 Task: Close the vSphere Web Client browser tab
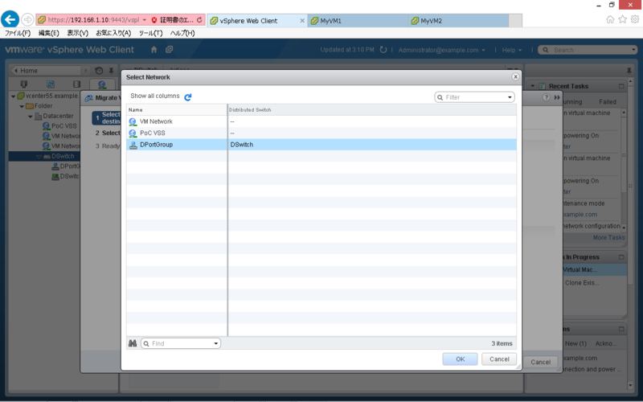tap(302, 21)
